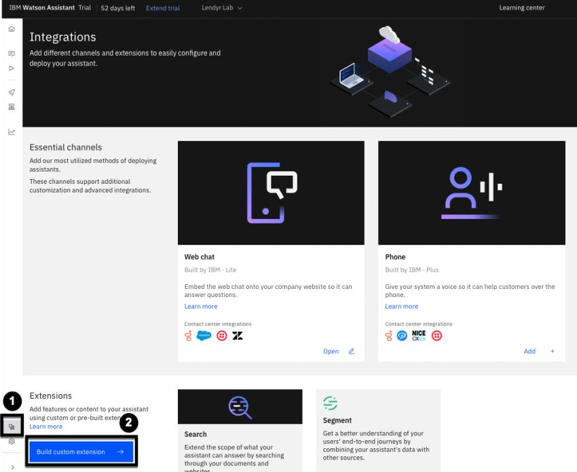The width and height of the screenshot is (577, 472).
Task: Expand the sidebar with the bottom chevron
Action: pos(12,467)
